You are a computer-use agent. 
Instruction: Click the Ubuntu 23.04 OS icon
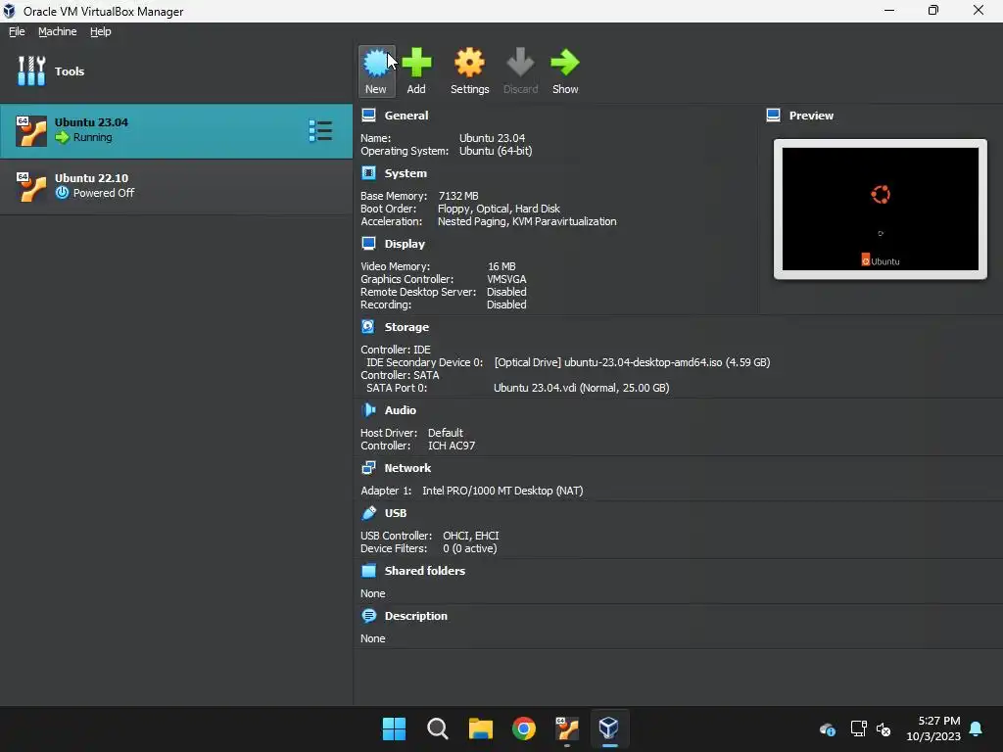click(x=31, y=130)
